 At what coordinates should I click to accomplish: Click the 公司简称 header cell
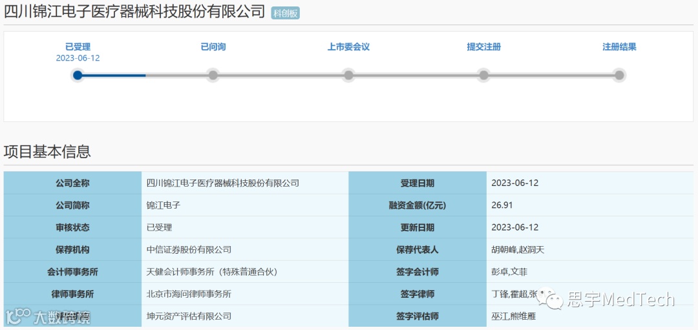click(x=72, y=205)
